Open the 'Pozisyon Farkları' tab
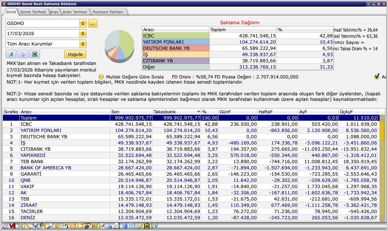This screenshot has height=231, width=388. click(108, 12)
